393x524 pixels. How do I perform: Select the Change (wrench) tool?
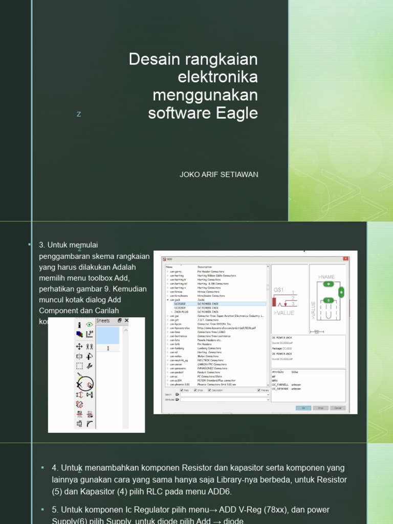click(89, 366)
